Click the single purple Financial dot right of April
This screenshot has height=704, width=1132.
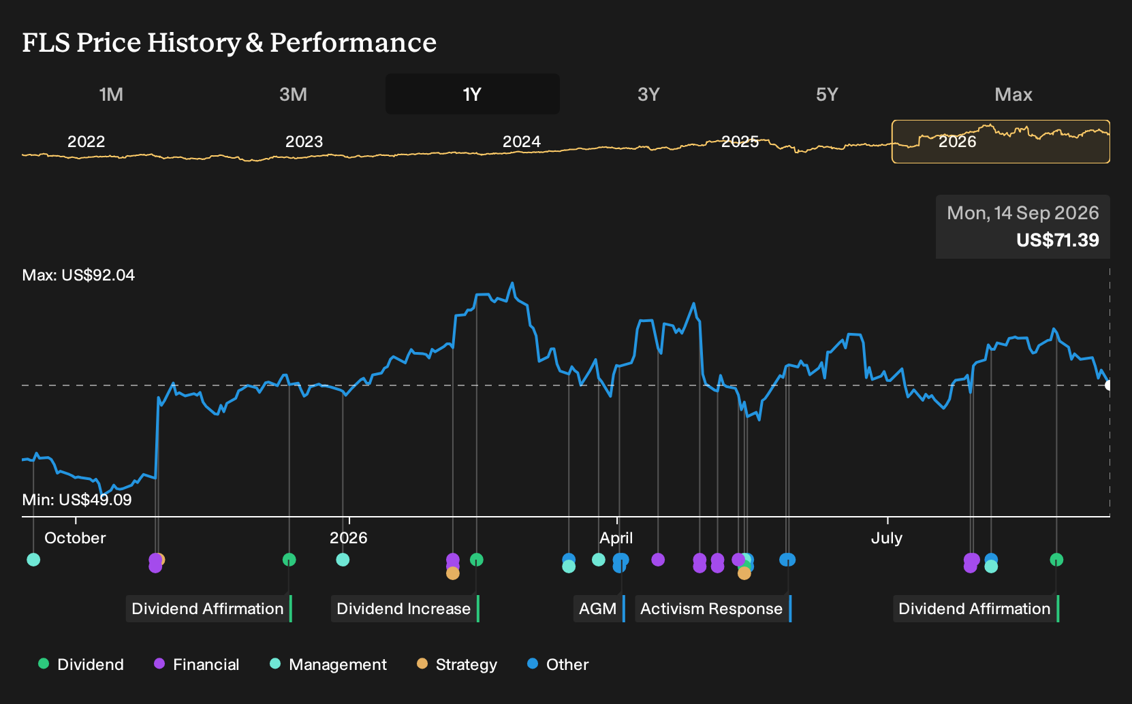tap(658, 560)
